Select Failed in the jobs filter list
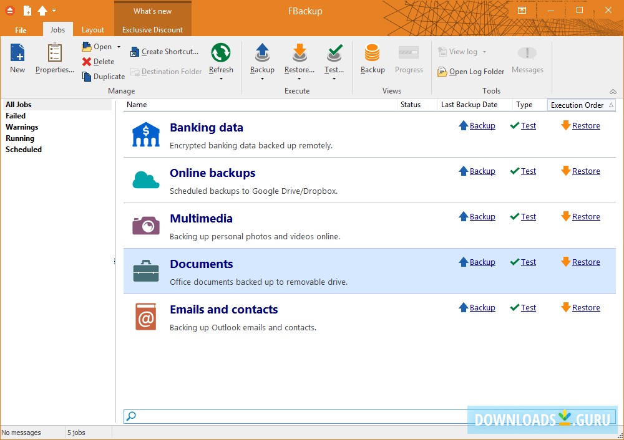This screenshot has width=624, height=440. coord(16,116)
